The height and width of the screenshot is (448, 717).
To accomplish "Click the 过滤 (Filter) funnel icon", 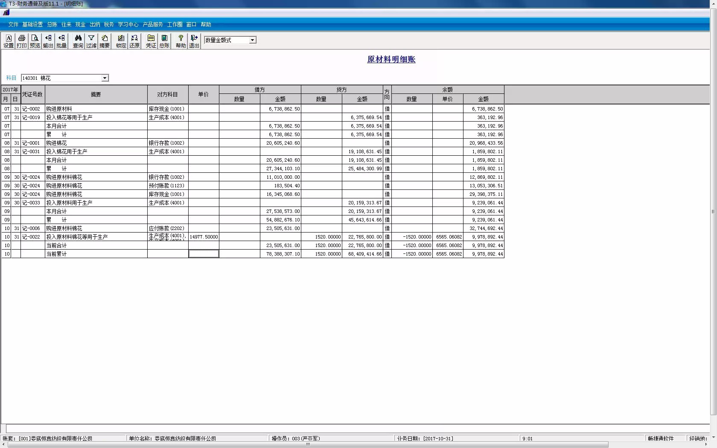I will click(91, 41).
